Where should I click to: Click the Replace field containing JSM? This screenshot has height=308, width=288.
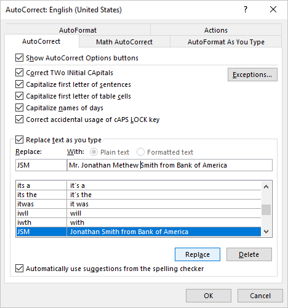(41, 165)
